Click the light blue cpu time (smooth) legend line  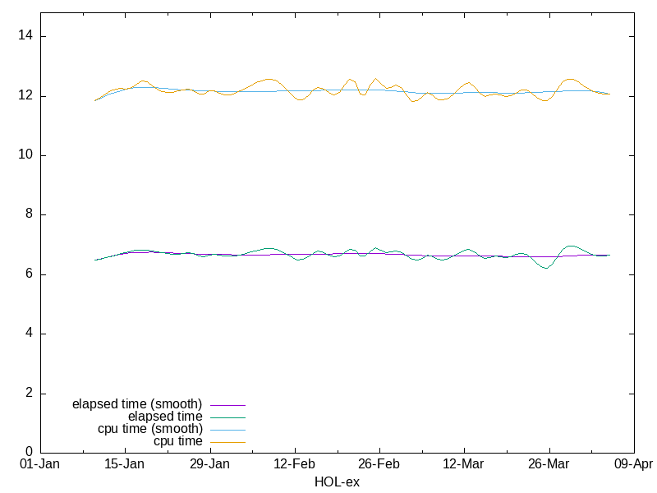point(227,430)
